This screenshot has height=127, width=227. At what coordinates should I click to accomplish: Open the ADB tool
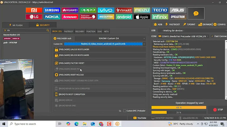click(158, 25)
